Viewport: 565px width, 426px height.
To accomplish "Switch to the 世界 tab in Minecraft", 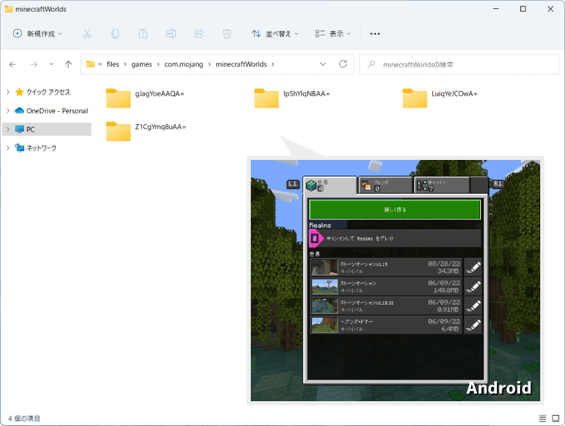I will pos(331,185).
